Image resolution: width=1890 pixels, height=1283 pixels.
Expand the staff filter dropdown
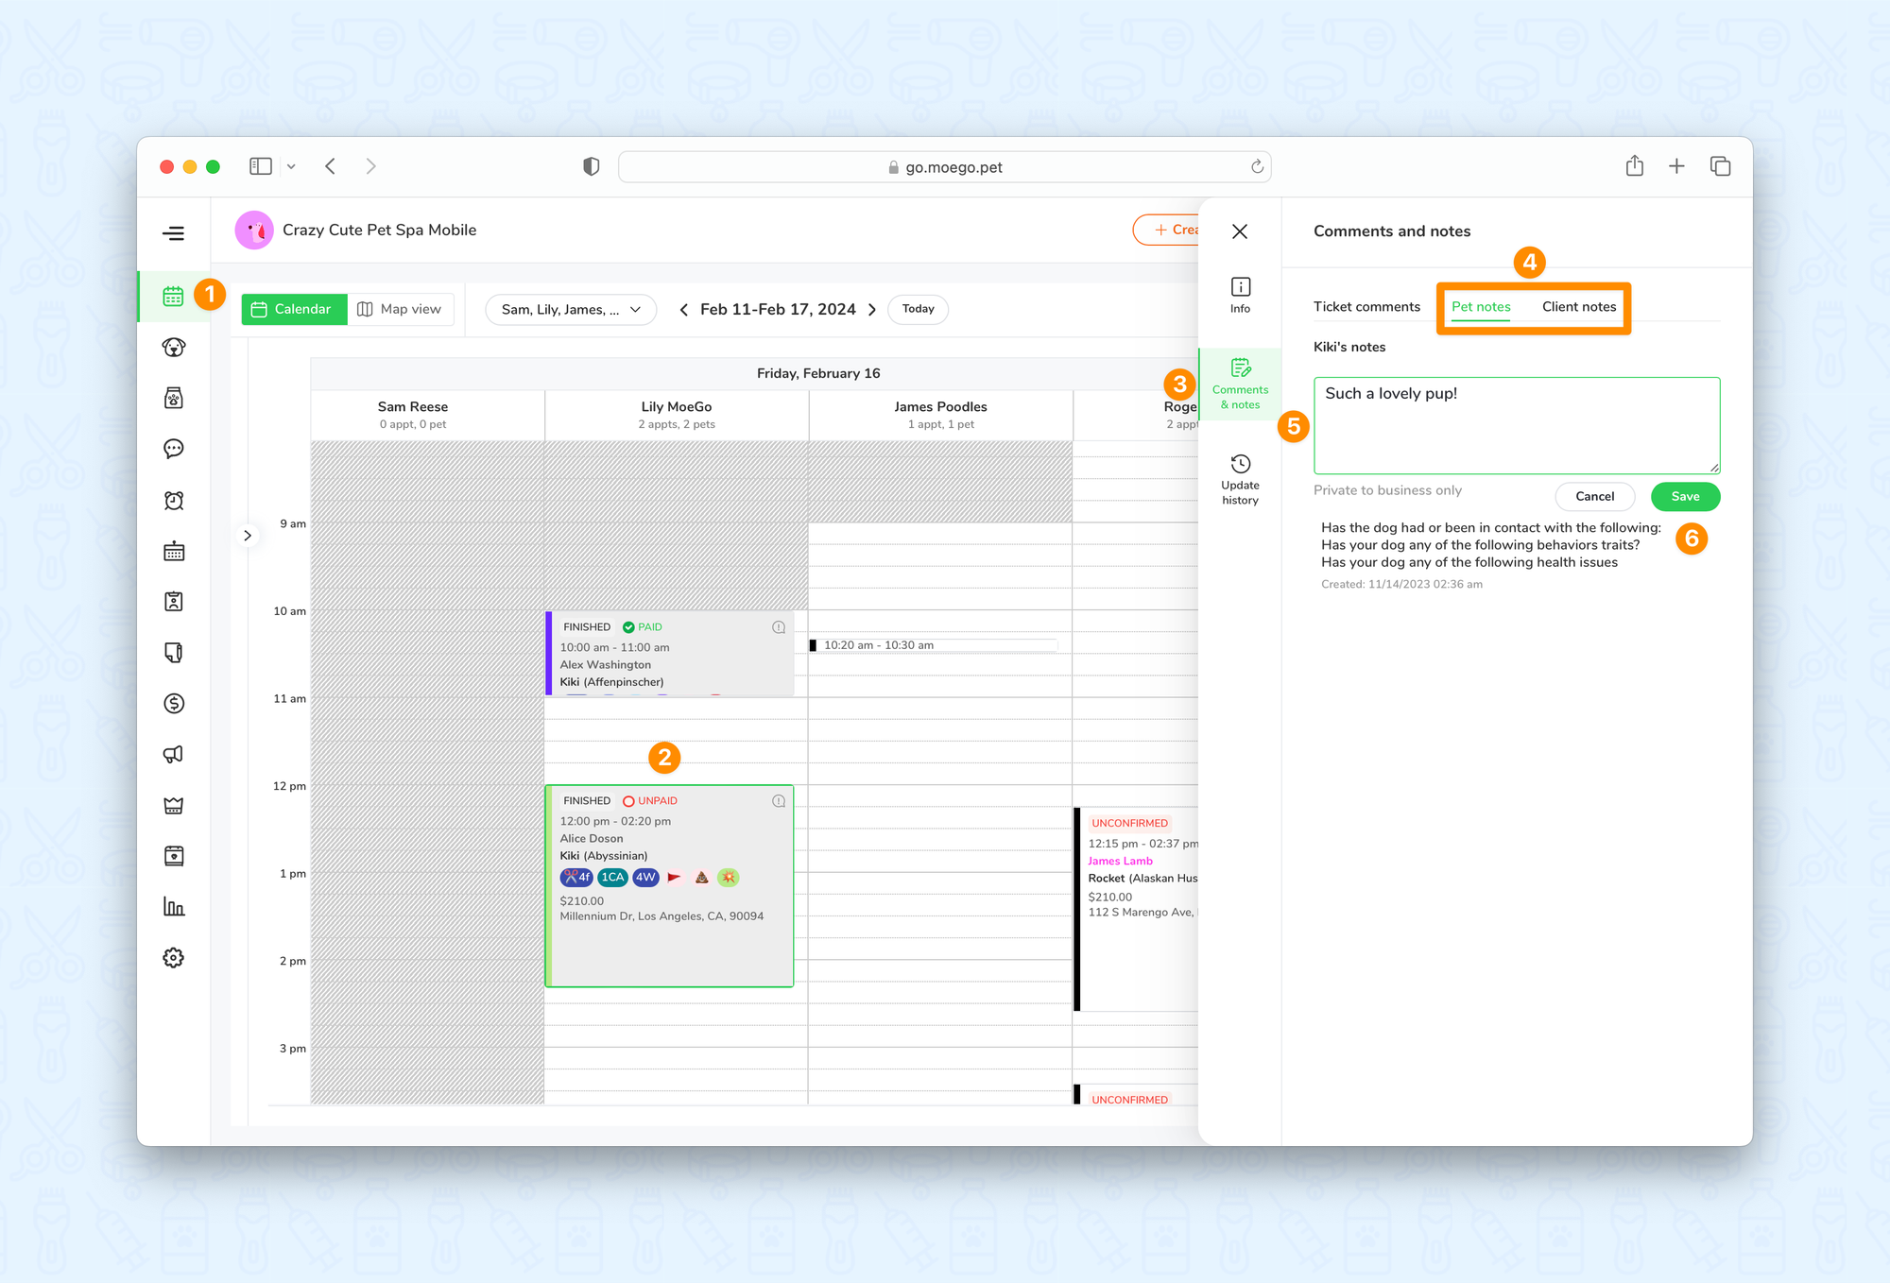571,309
